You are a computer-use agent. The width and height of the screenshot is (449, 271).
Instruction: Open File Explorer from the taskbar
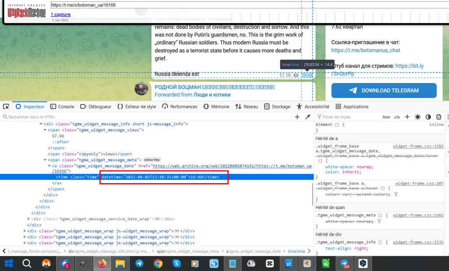120,263
